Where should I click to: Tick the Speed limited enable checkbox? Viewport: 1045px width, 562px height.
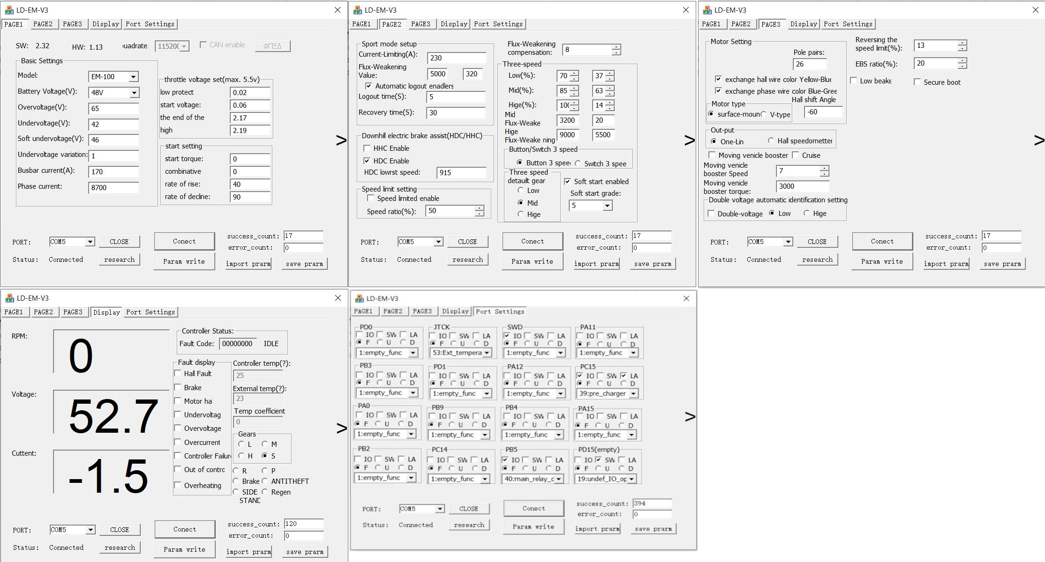[x=371, y=199]
